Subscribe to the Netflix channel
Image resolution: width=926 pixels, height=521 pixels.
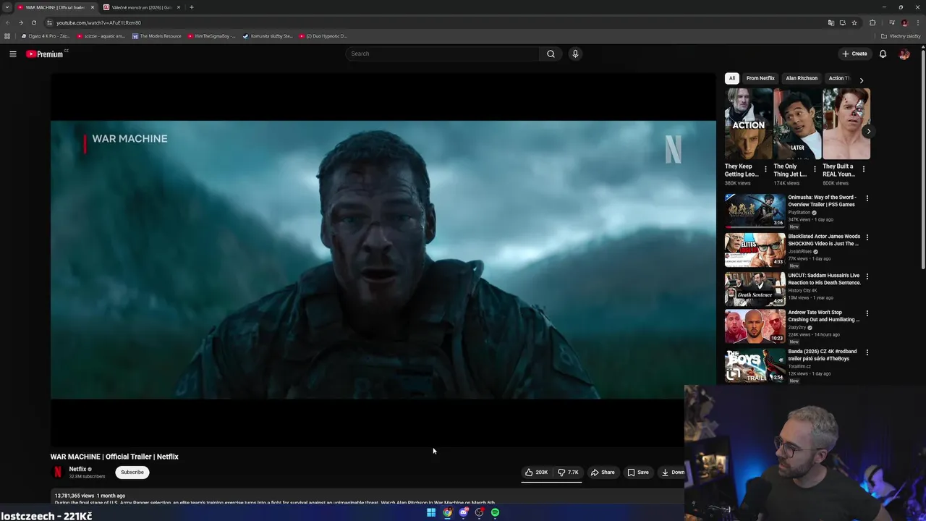[132, 473]
